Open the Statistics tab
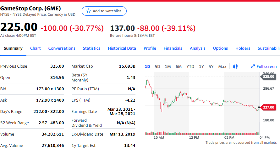The height and width of the screenshot is (162, 280). click(x=91, y=48)
